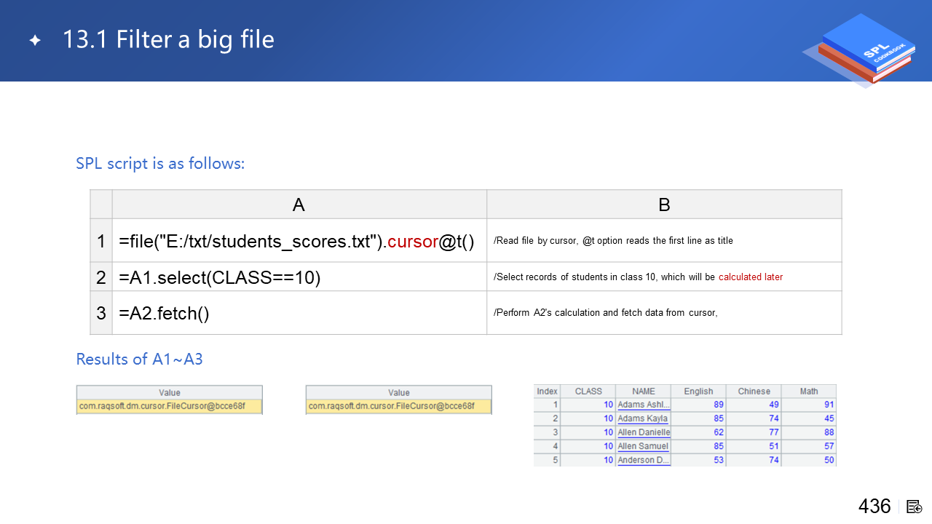
Task: Open the Adams Kayla name link
Action: pyautogui.click(x=642, y=418)
